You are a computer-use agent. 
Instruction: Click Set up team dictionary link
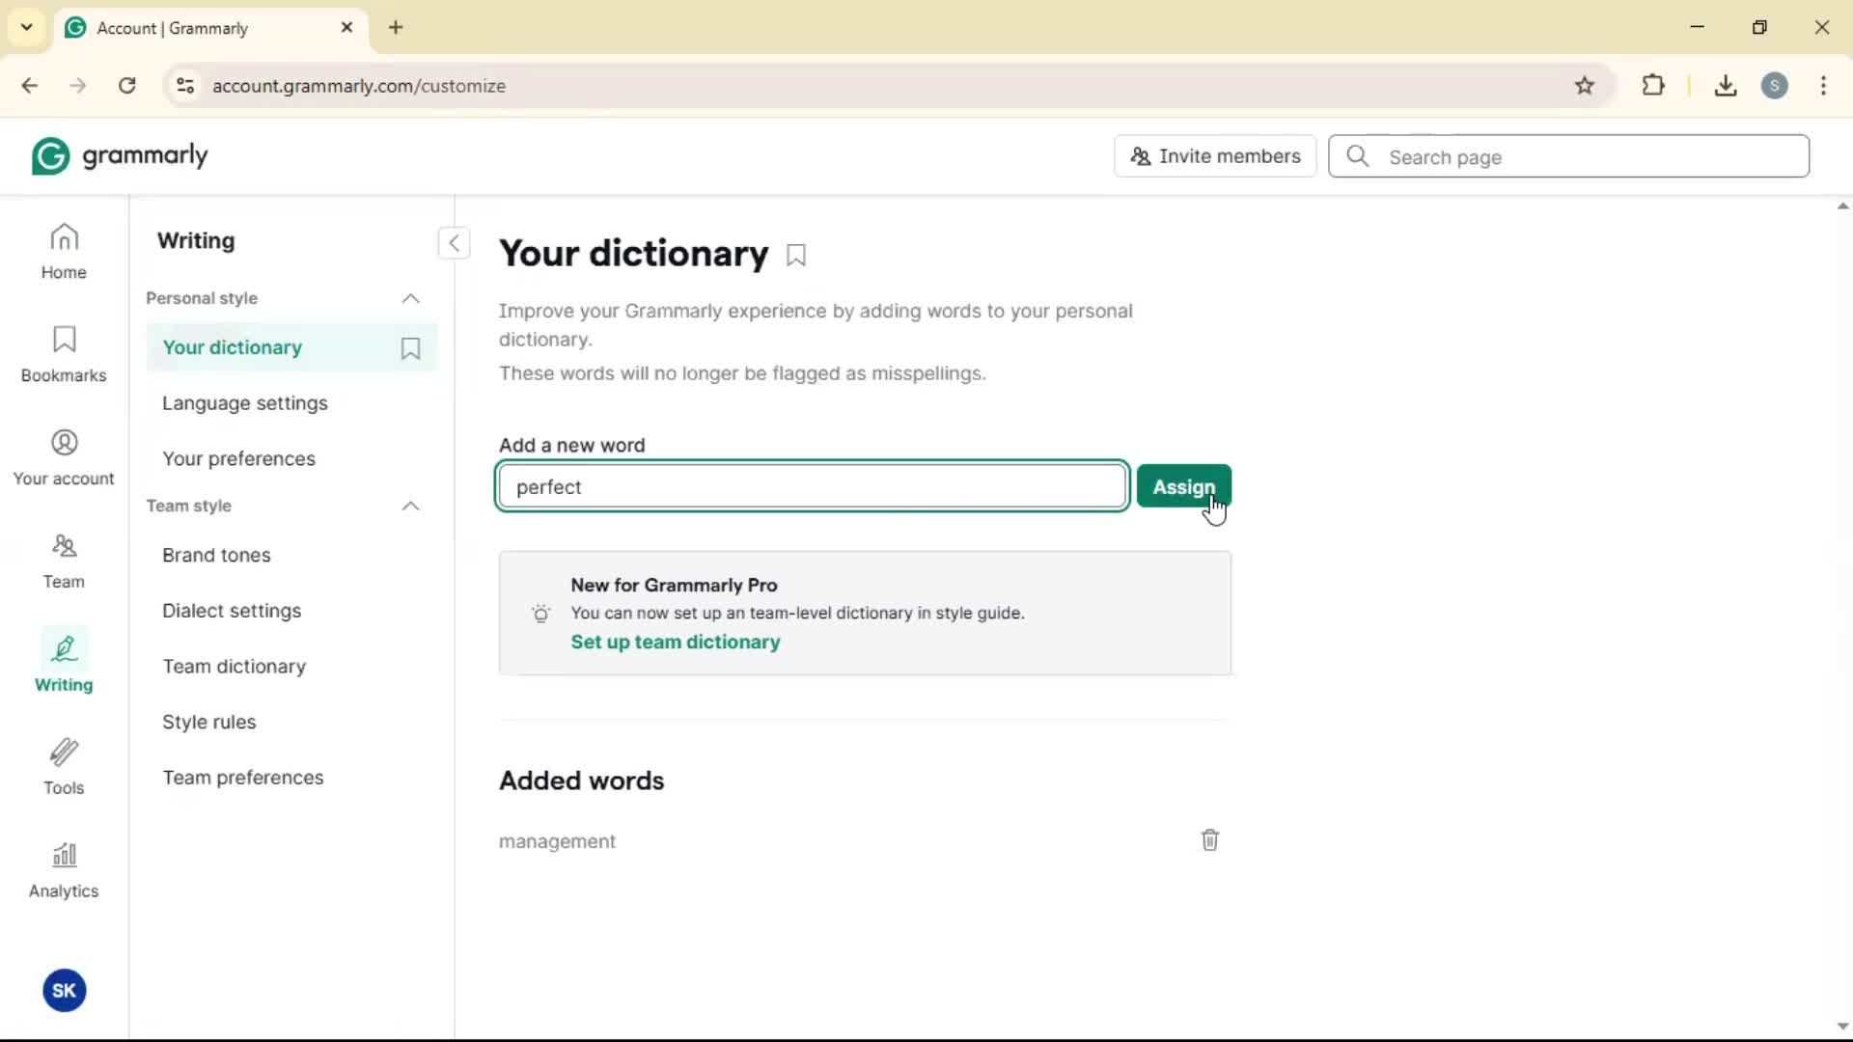click(x=675, y=643)
